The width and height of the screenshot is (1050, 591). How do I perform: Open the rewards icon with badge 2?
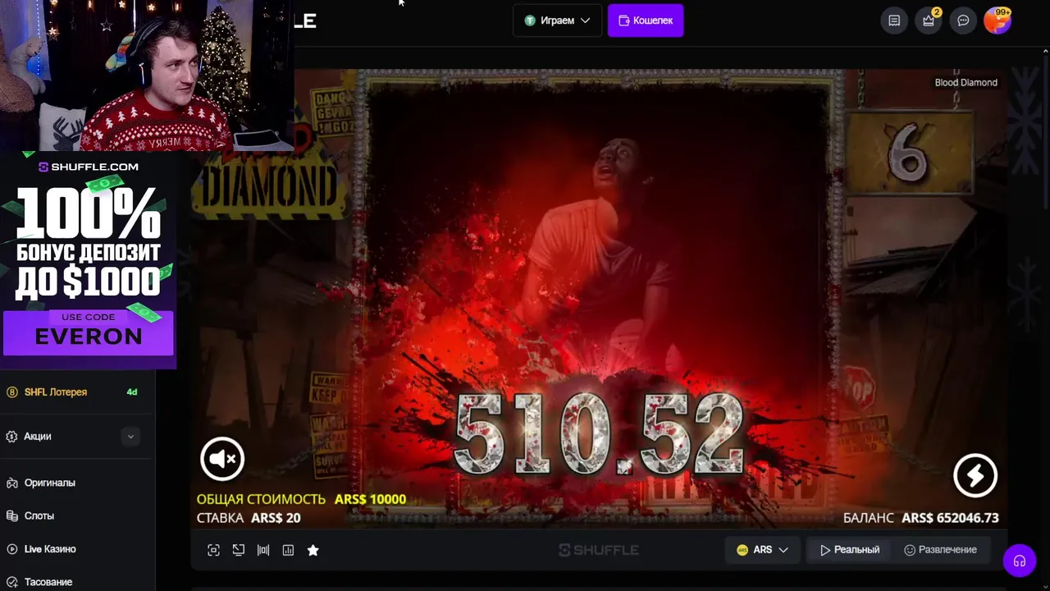point(929,21)
